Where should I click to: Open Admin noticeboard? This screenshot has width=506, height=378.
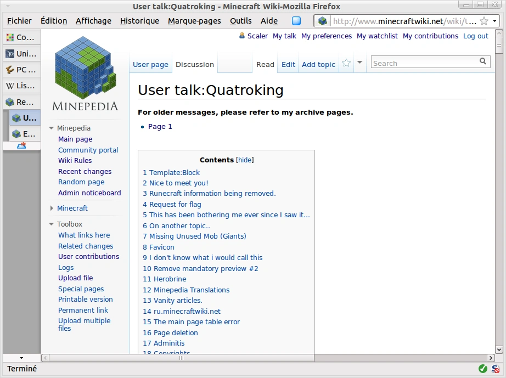click(89, 193)
